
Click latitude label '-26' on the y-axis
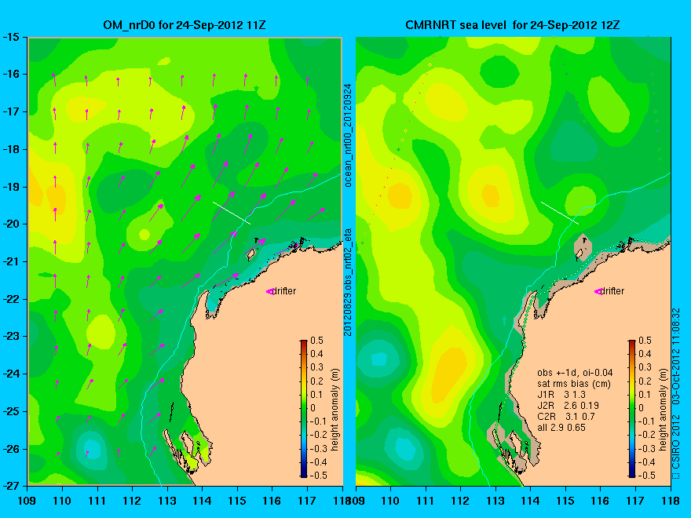(10, 449)
